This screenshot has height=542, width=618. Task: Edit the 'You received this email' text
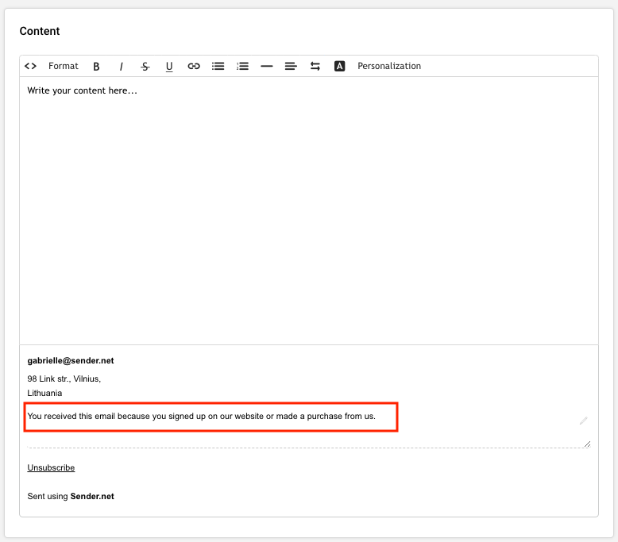tap(202, 416)
